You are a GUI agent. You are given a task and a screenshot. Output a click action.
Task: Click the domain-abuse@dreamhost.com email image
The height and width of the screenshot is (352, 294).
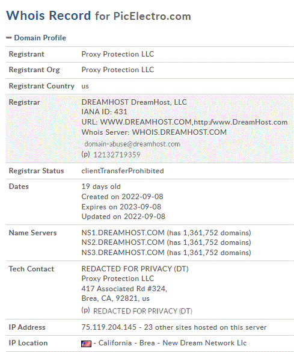[132, 144]
